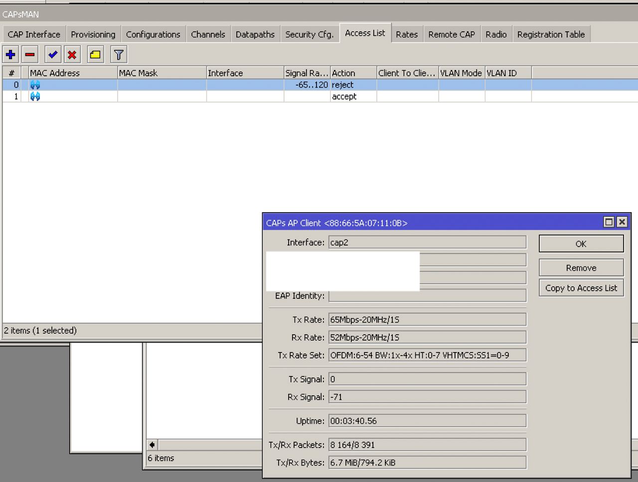Switch to the Channels tab
The width and height of the screenshot is (638, 482).
(208, 34)
